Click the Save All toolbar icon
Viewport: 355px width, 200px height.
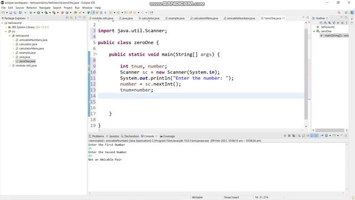coord(15,13)
